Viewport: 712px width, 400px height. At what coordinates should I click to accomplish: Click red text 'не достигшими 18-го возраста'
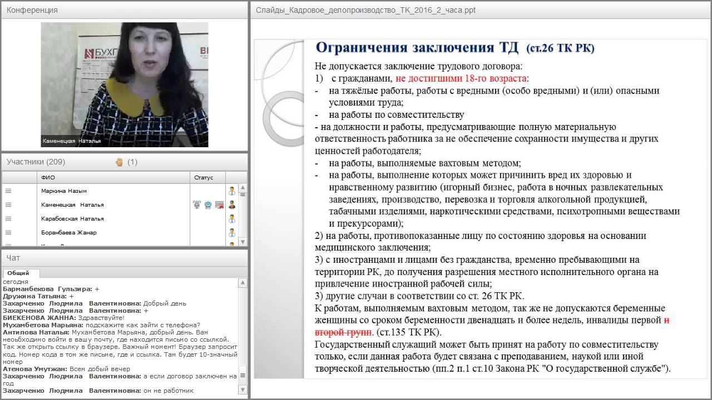point(461,78)
